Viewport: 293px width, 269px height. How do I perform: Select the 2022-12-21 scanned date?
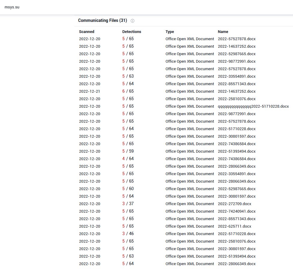pyautogui.click(x=89, y=91)
